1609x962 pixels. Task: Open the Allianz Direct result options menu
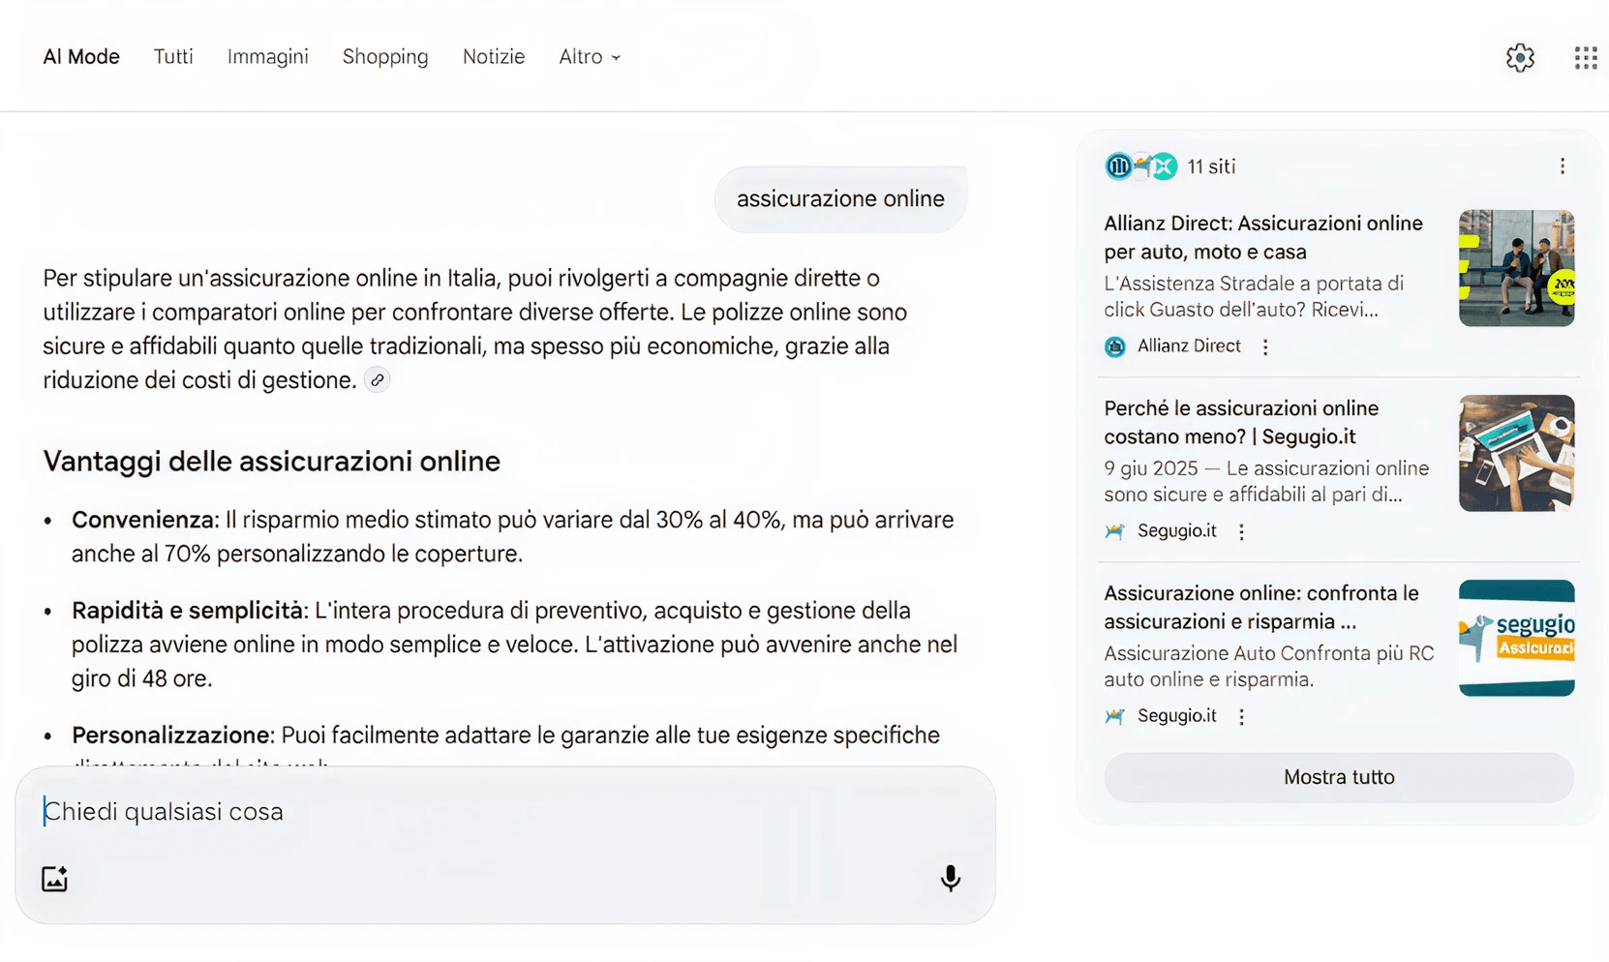pyautogui.click(x=1265, y=346)
